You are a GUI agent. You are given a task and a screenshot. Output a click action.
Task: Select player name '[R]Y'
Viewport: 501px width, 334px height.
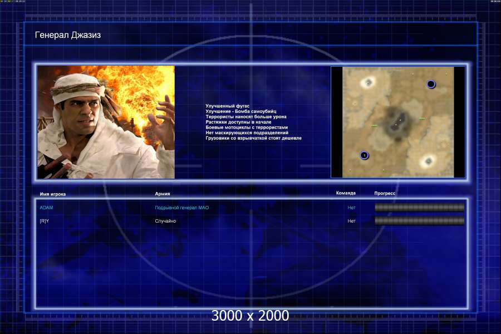click(x=45, y=221)
